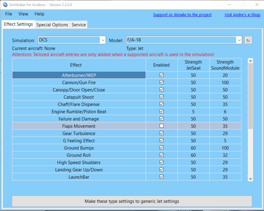The height and width of the screenshot is (211, 264).
Task: Toggle Ground Roll enabled checkbox
Action: pyautogui.click(x=161, y=155)
